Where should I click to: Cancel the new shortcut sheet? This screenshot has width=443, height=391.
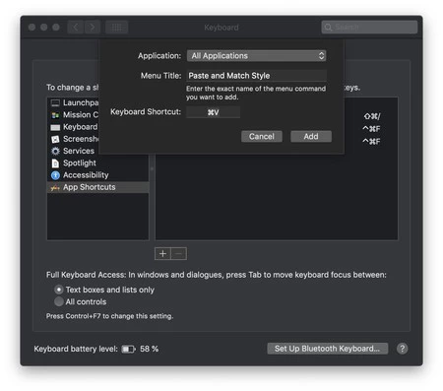click(262, 136)
